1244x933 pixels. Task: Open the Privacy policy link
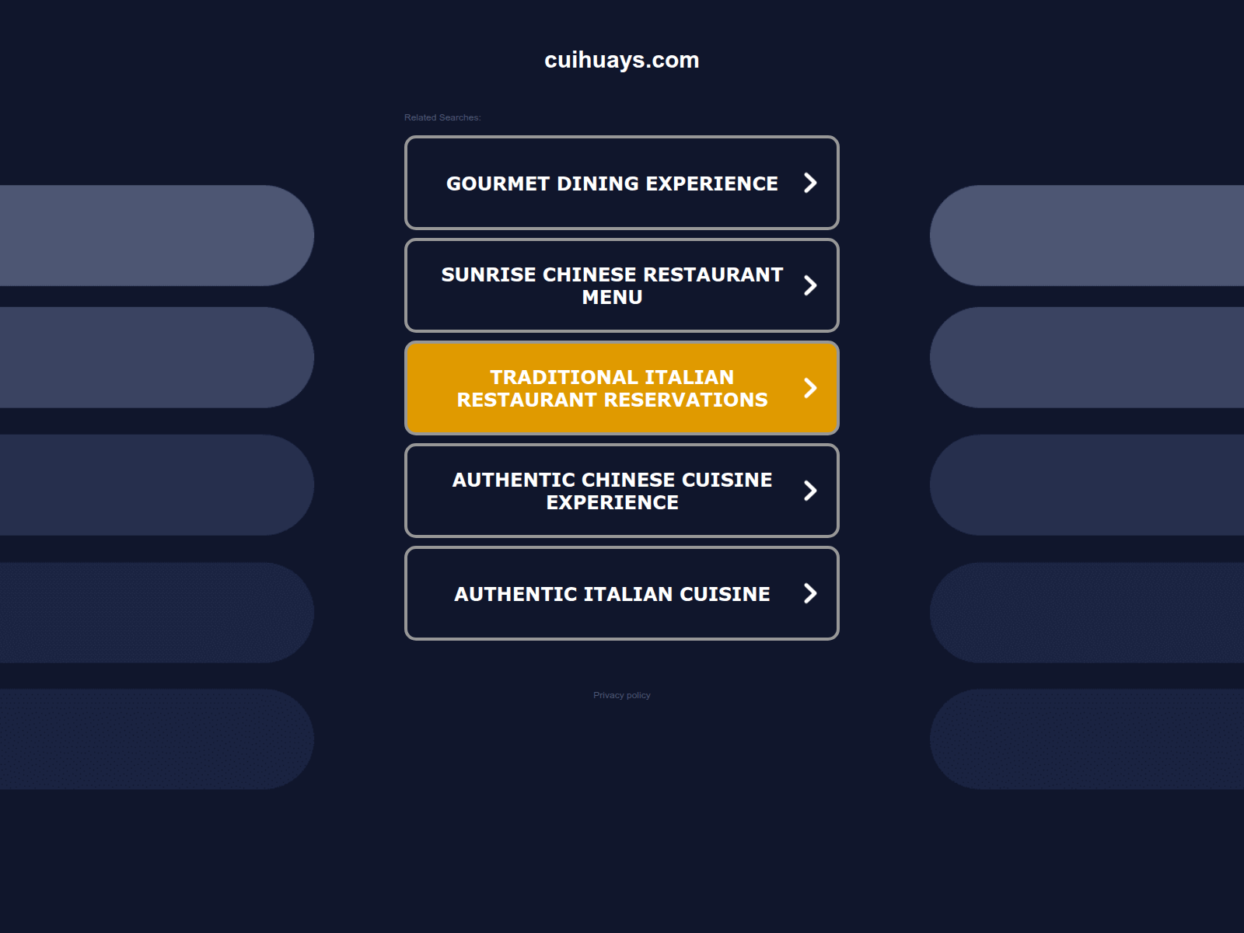click(622, 695)
